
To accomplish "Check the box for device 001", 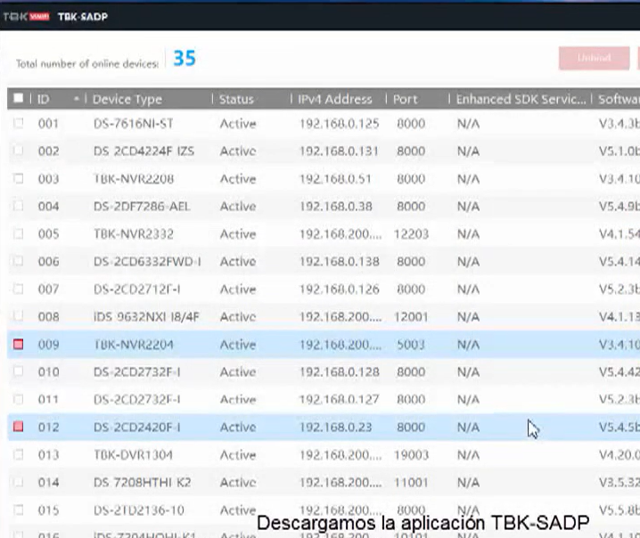I will click(19, 124).
